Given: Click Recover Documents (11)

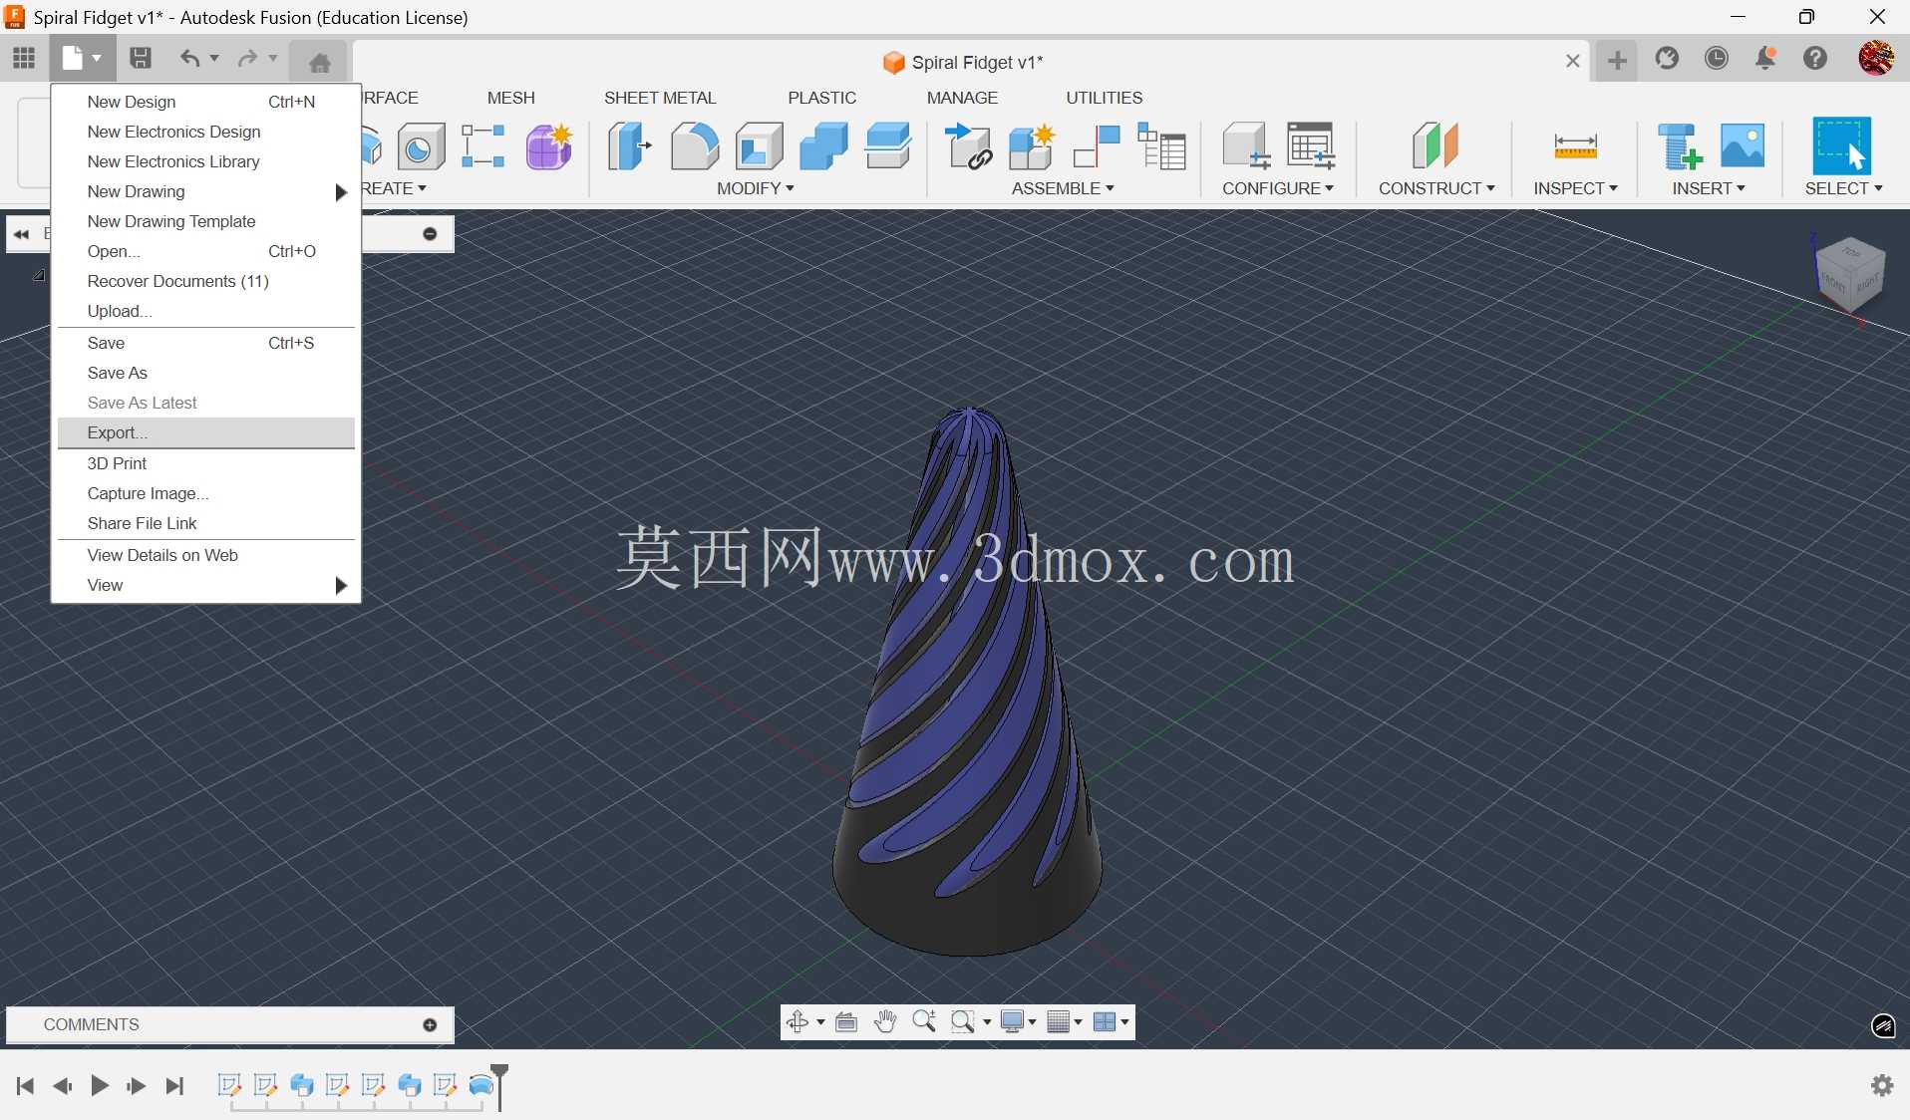Looking at the screenshot, I should [206, 281].
